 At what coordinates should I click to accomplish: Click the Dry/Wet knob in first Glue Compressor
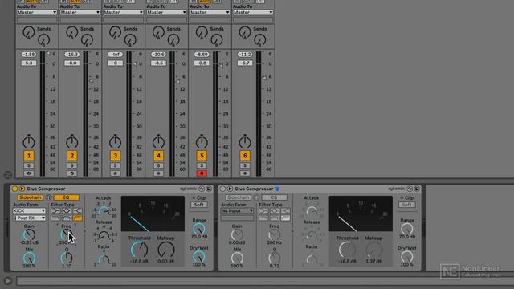[199, 257]
